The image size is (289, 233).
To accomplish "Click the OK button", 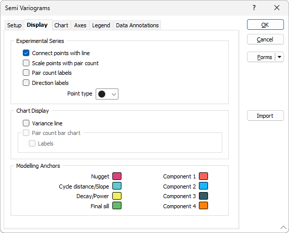I will pyautogui.click(x=265, y=25).
